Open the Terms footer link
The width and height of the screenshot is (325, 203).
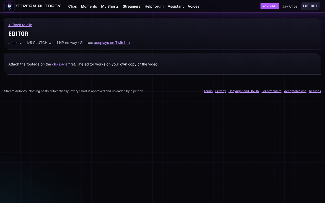208,91
